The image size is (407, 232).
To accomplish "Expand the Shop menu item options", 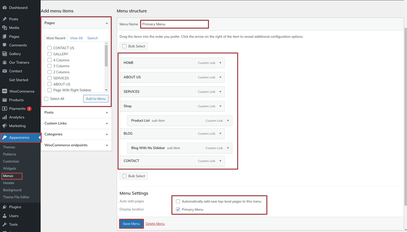I will tap(220, 106).
